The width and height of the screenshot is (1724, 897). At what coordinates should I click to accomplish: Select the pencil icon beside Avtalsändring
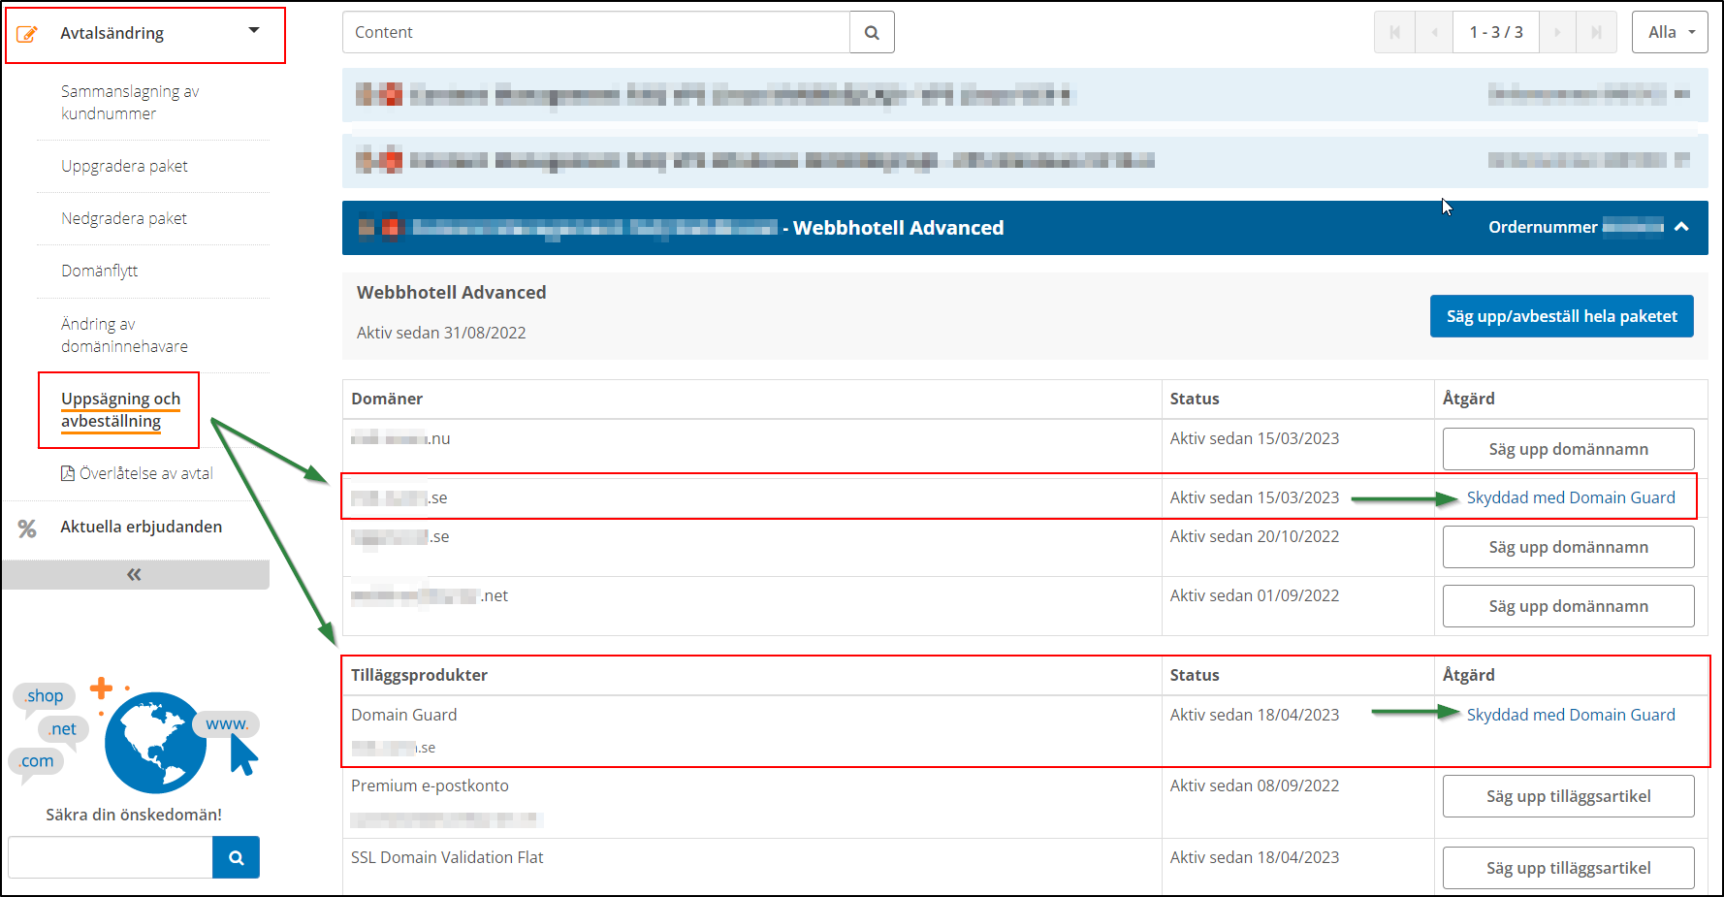(28, 32)
